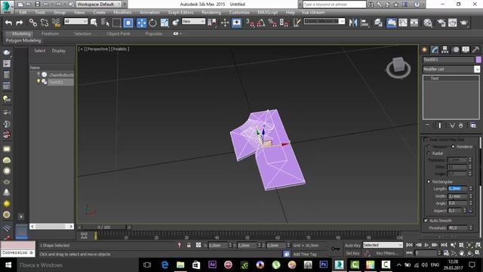Toggle the Percent Snap icon

coord(272,23)
